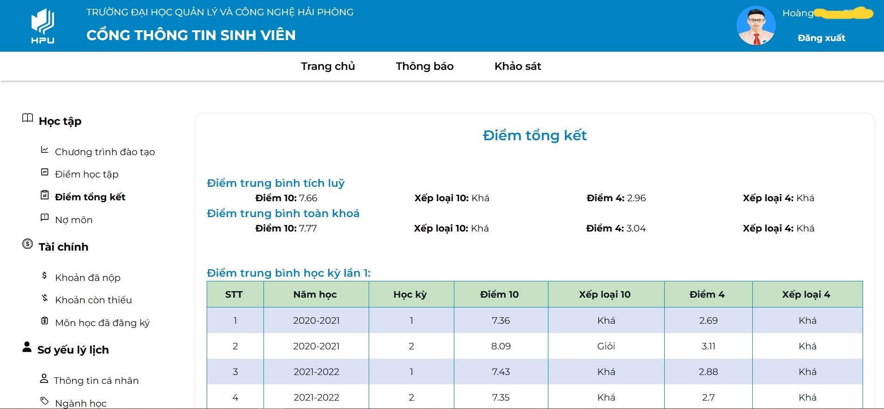Click the HPU logo in header
Image resolution: width=884 pixels, height=409 pixels.
point(42,26)
